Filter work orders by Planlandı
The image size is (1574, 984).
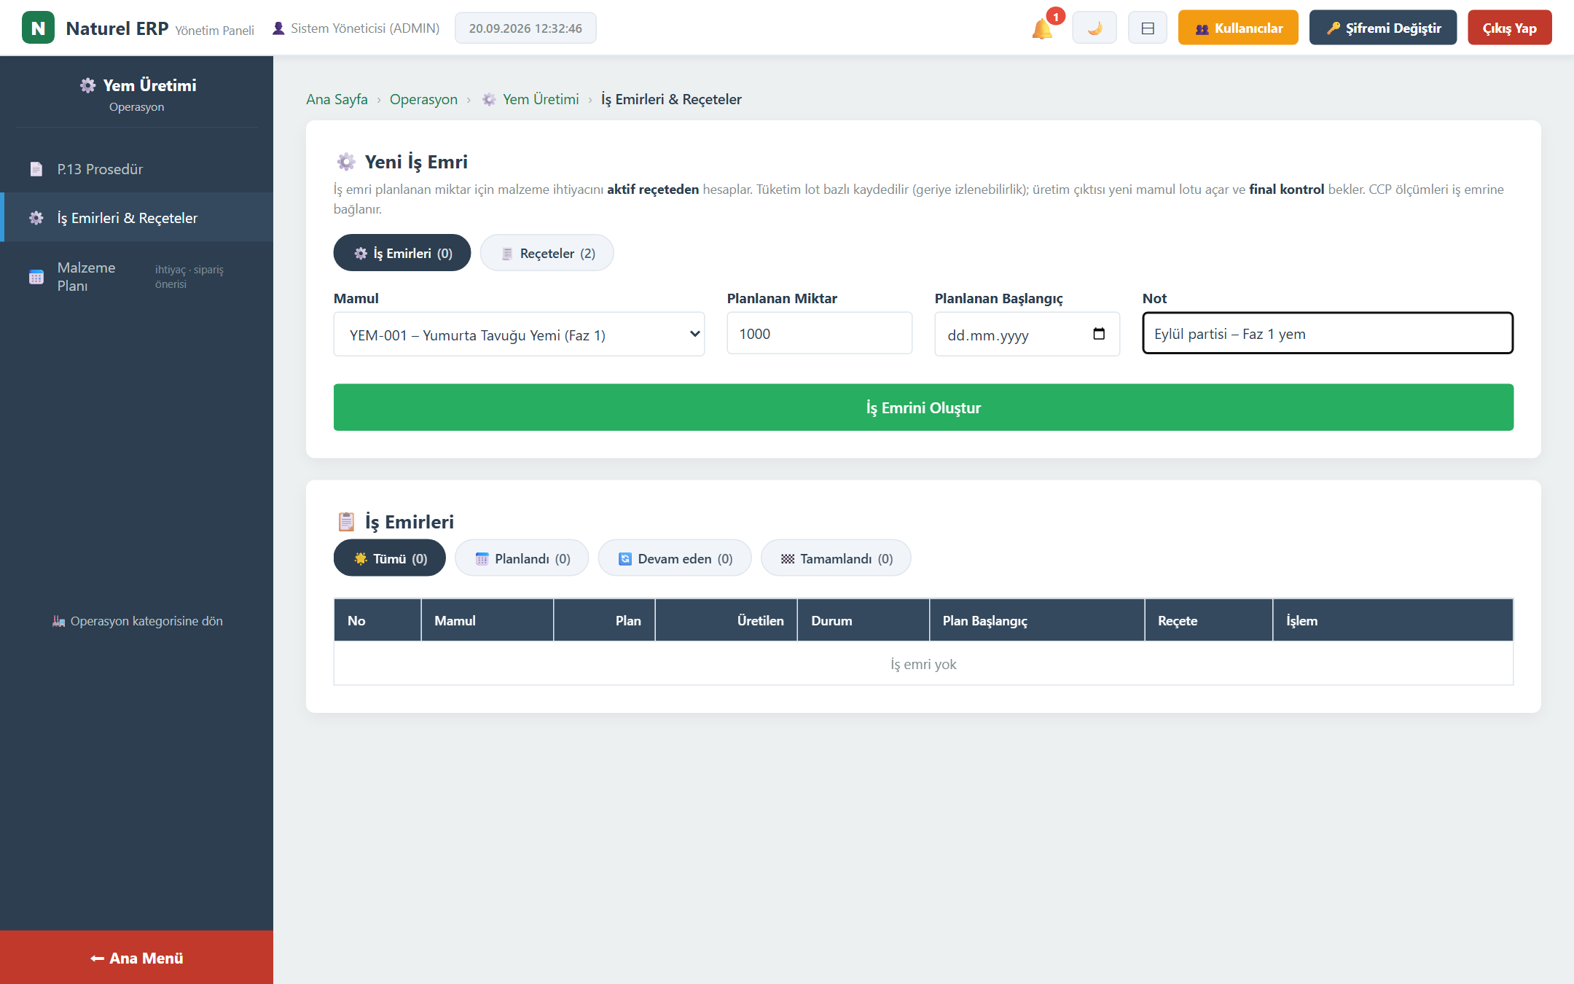point(522,558)
